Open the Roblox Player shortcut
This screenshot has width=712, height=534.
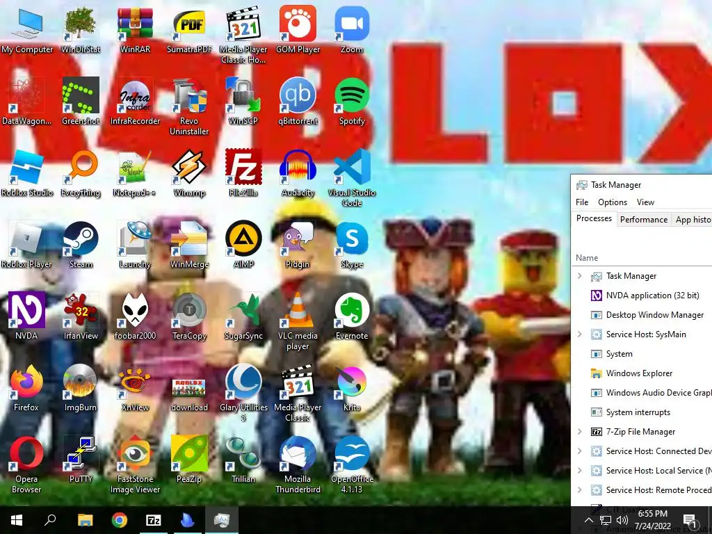click(x=27, y=245)
